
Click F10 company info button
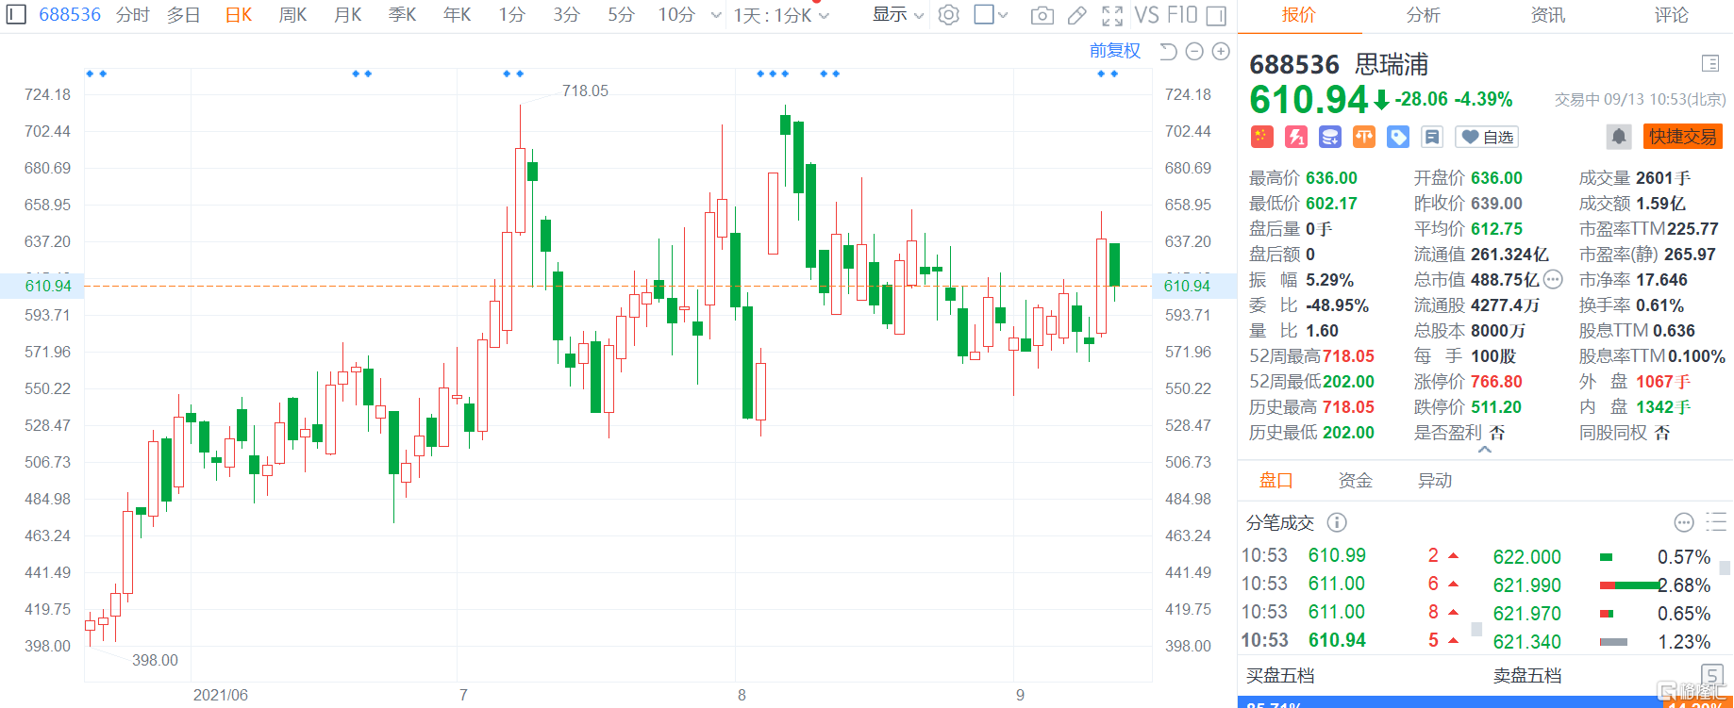pos(1183,15)
